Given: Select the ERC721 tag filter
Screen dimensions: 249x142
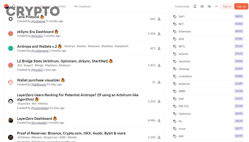Looking at the screenshot, I should [x=184, y=106].
